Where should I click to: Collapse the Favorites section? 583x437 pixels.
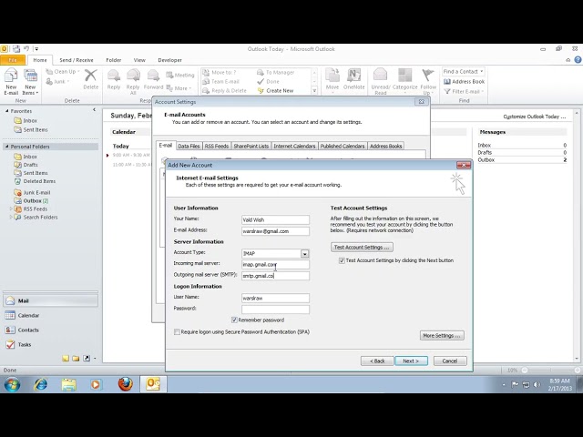[x=6, y=111]
